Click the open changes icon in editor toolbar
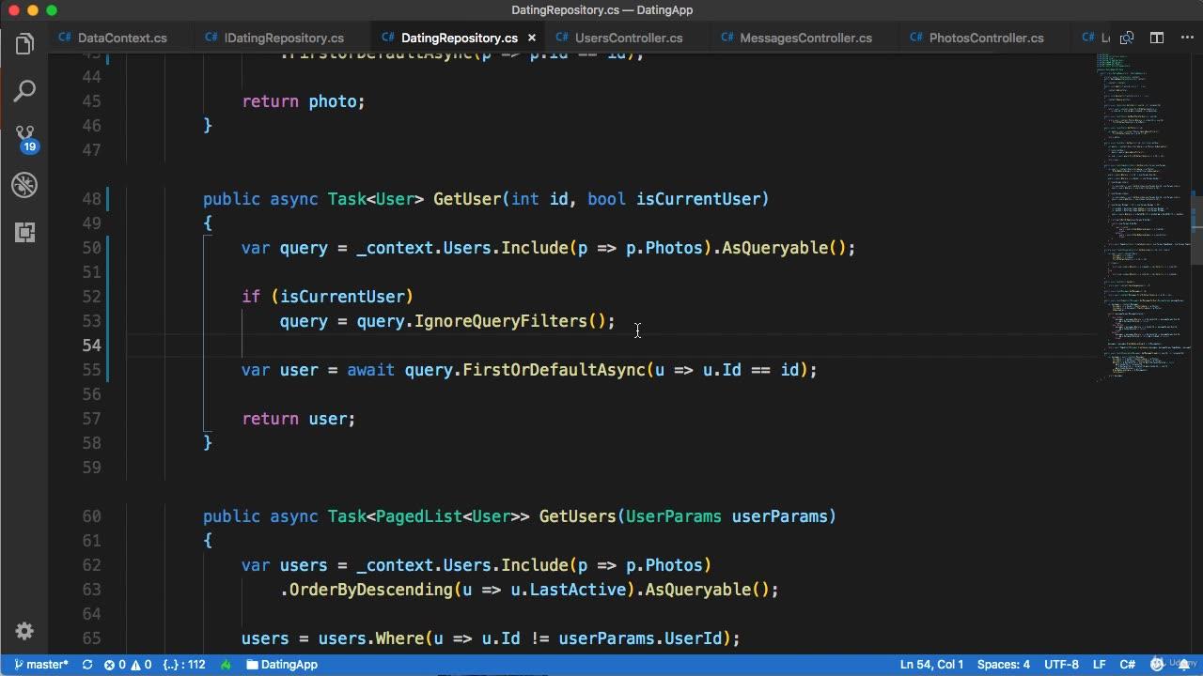Viewport: 1203px width, 676px height. tap(1127, 38)
